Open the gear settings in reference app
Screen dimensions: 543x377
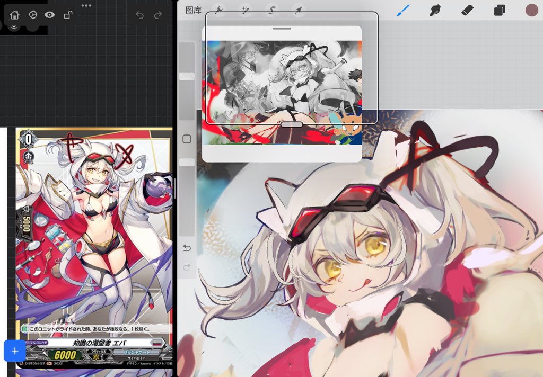(x=32, y=15)
